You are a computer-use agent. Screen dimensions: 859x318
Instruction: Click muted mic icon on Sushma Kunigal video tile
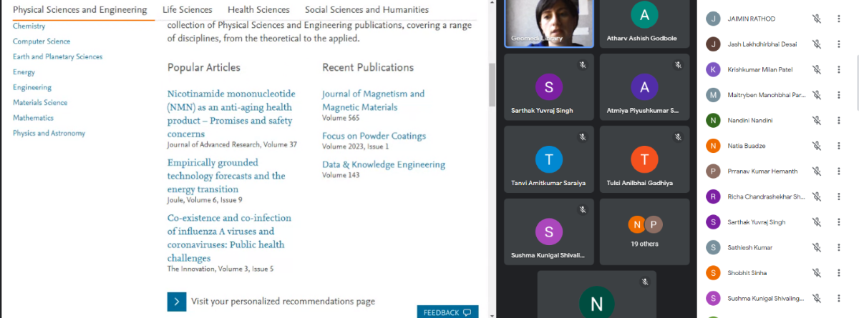point(583,209)
